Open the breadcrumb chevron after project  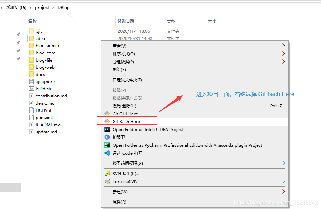tap(53, 8)
